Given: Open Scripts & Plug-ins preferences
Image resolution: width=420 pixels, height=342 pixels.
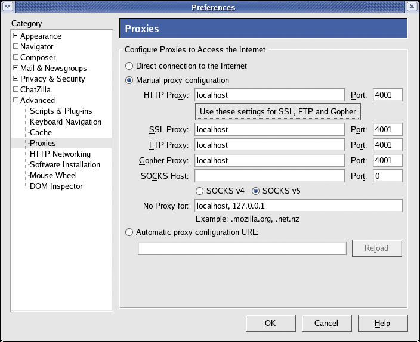Looking at the screenshot, I should point(61,111).
